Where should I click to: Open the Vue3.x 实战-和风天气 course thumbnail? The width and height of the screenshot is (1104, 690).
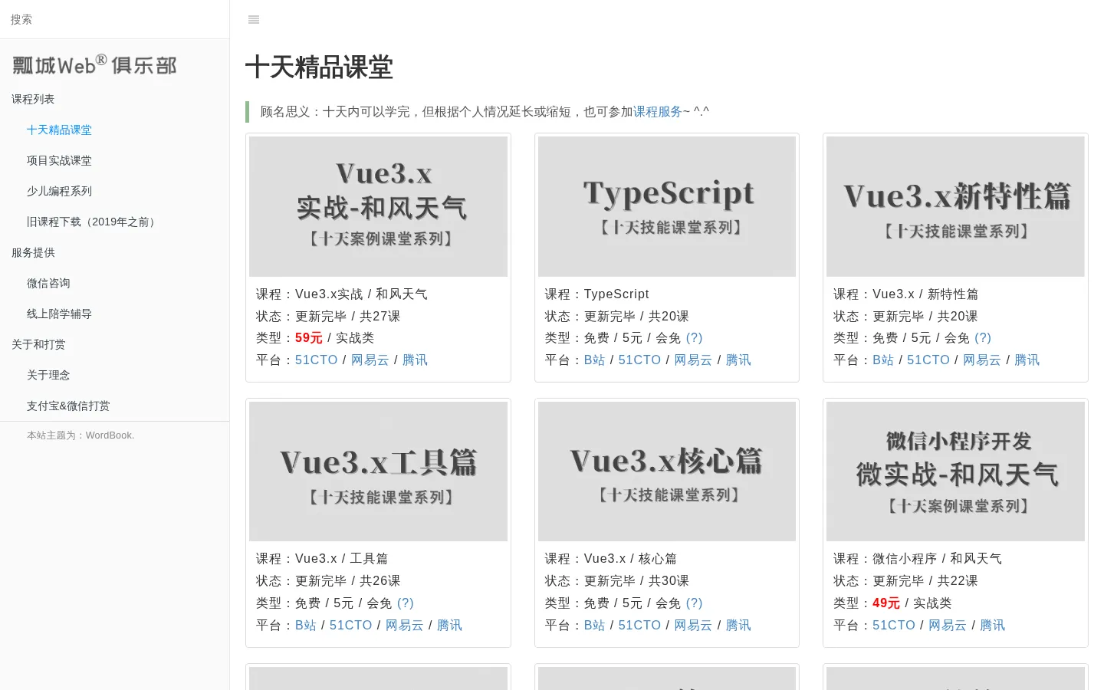[378, 206]
